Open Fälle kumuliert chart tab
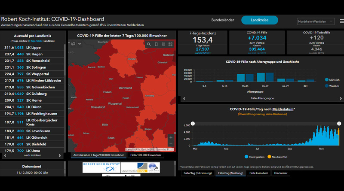Viewport: 344px width, 191px height. 258,173
